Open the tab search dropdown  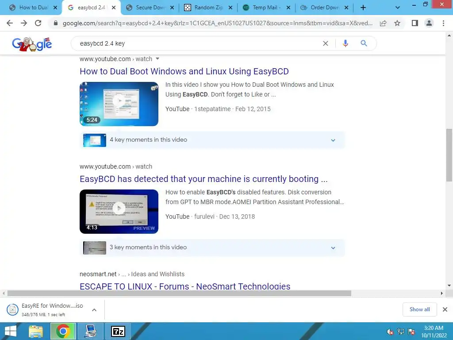398,8
